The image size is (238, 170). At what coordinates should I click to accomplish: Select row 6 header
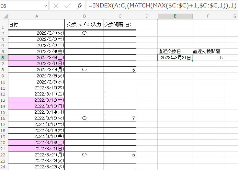click(x=4, y=58)
